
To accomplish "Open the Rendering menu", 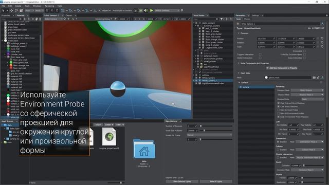I will click(49, 6).
